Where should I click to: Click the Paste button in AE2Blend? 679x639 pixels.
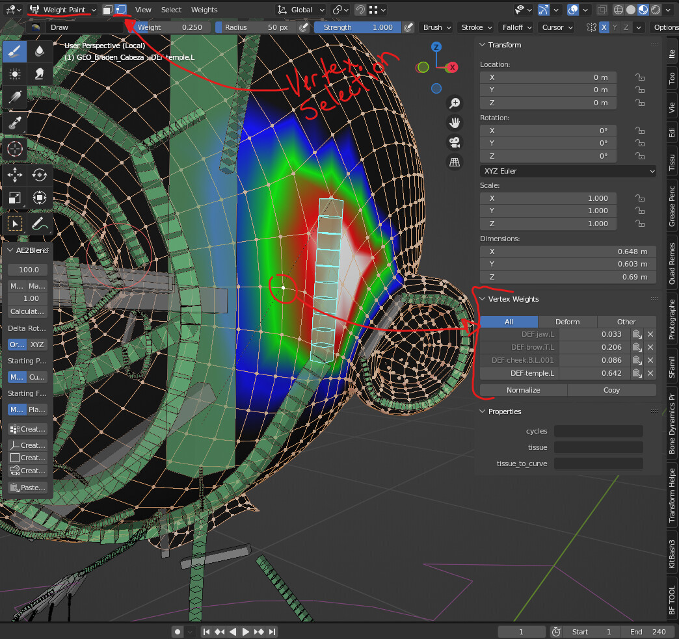pos(28,488)
